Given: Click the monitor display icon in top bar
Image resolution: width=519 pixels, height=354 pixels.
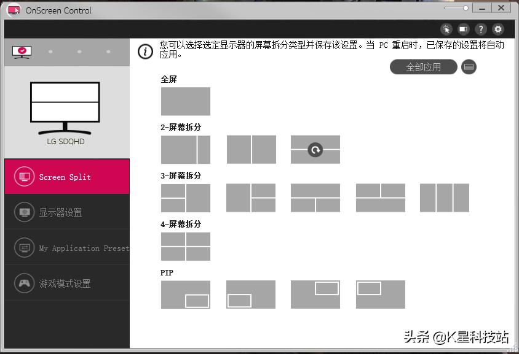Looking at the screenshot, I should [463, 29].
